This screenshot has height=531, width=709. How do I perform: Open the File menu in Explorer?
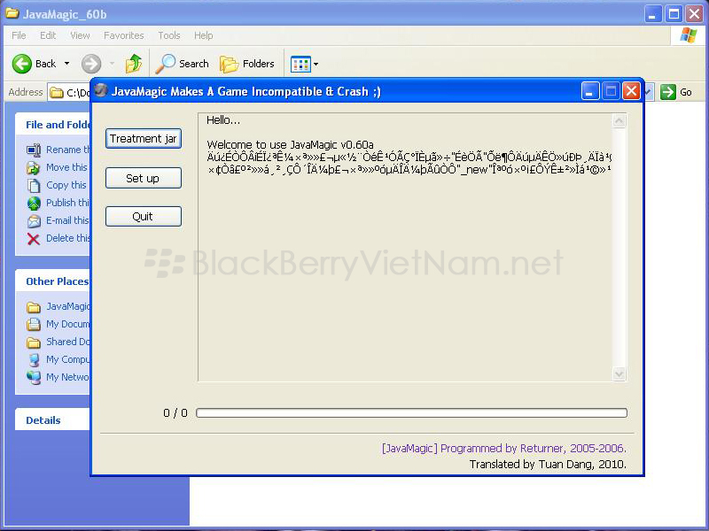19,35
